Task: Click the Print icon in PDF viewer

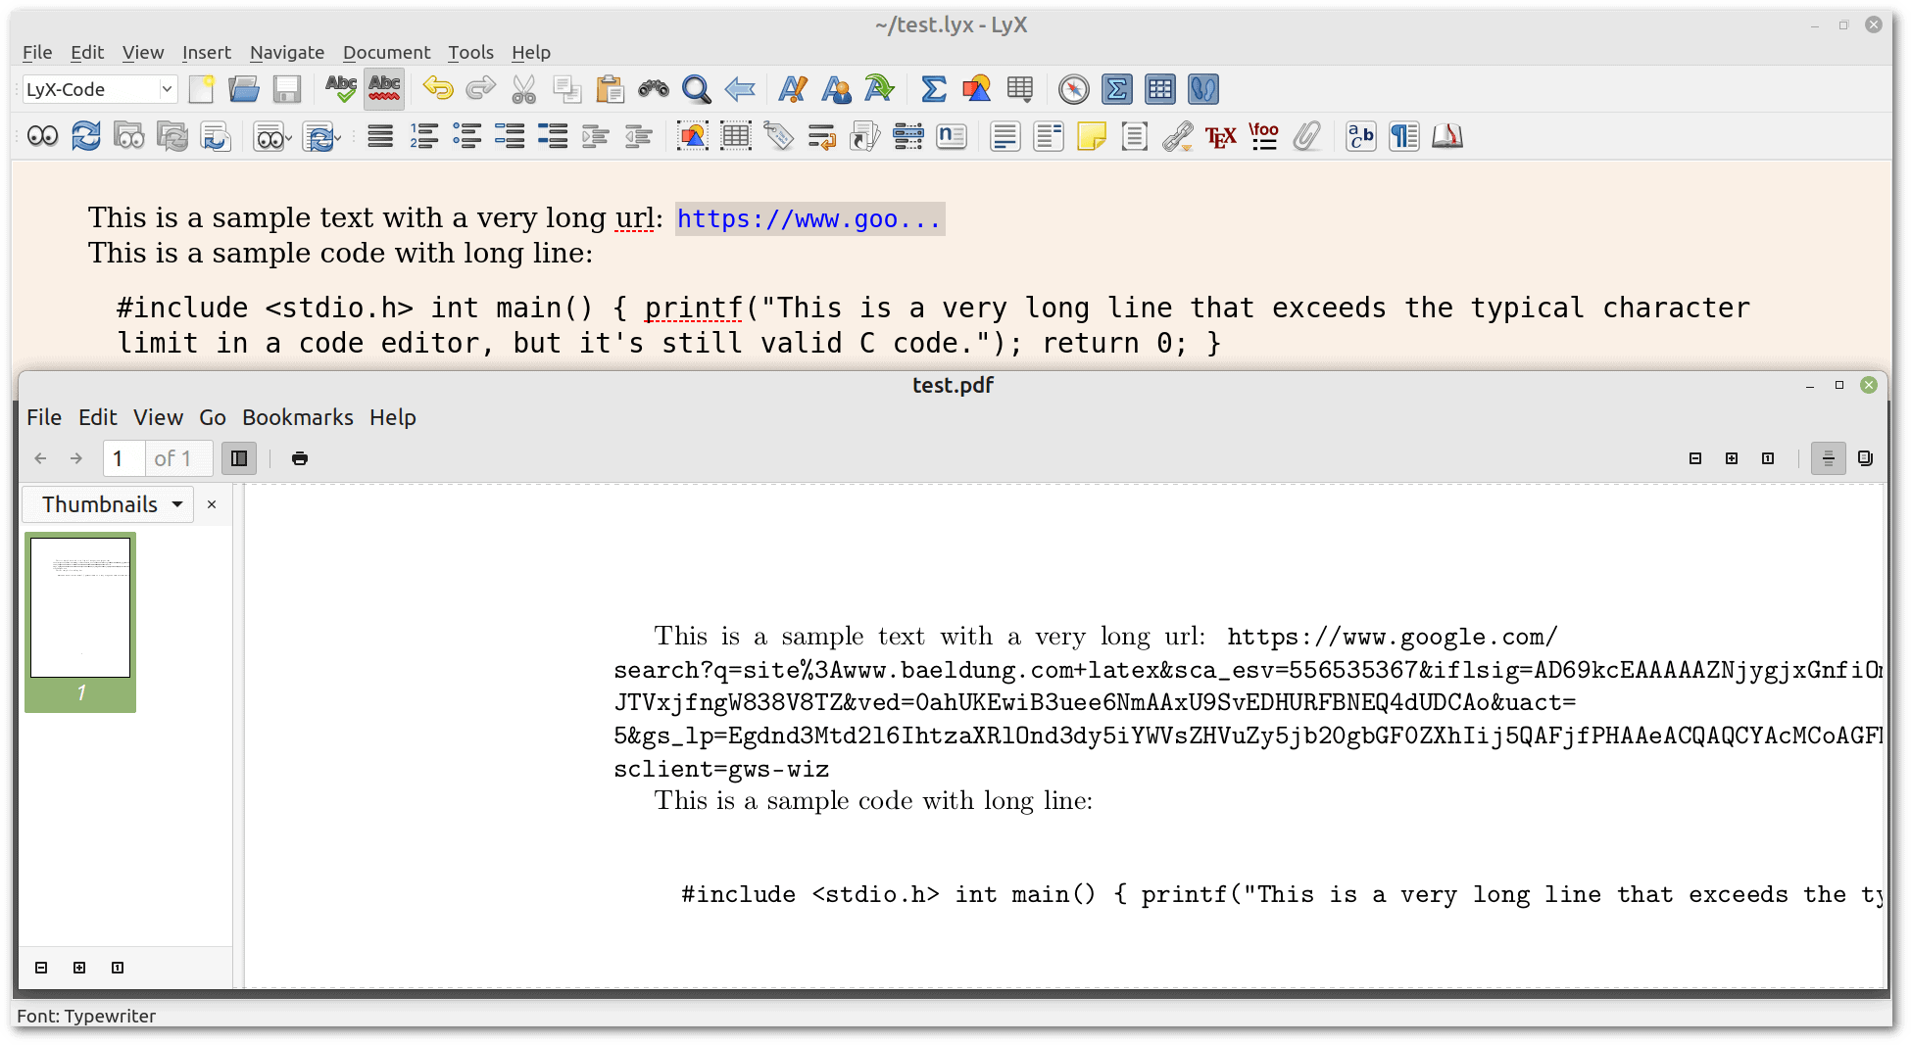Action: [x=300, y=458]
